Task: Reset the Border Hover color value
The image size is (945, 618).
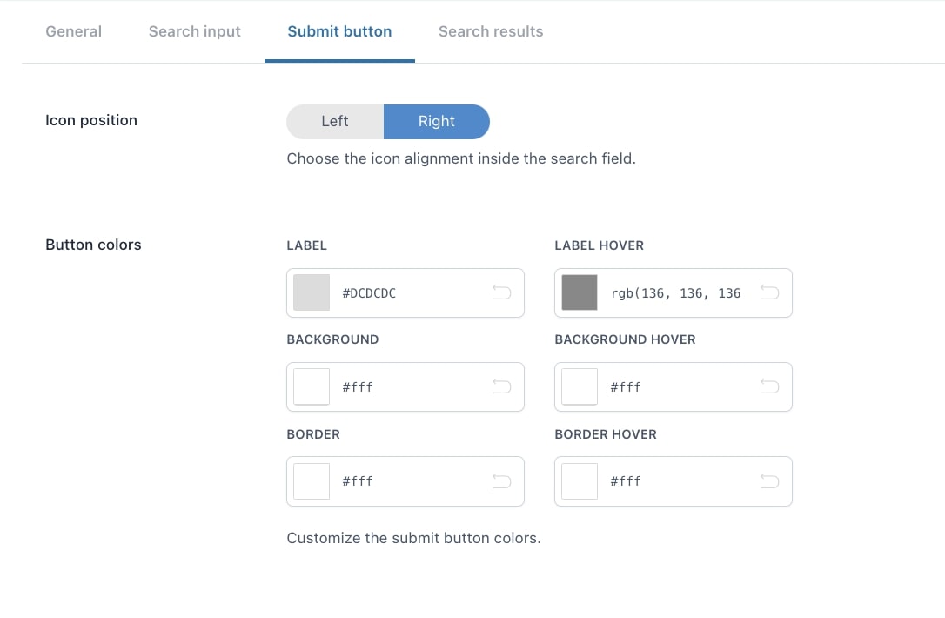Action: [x=769, y=481]
